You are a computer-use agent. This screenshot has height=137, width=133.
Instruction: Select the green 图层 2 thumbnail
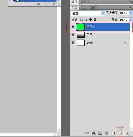tap(81, 27)
